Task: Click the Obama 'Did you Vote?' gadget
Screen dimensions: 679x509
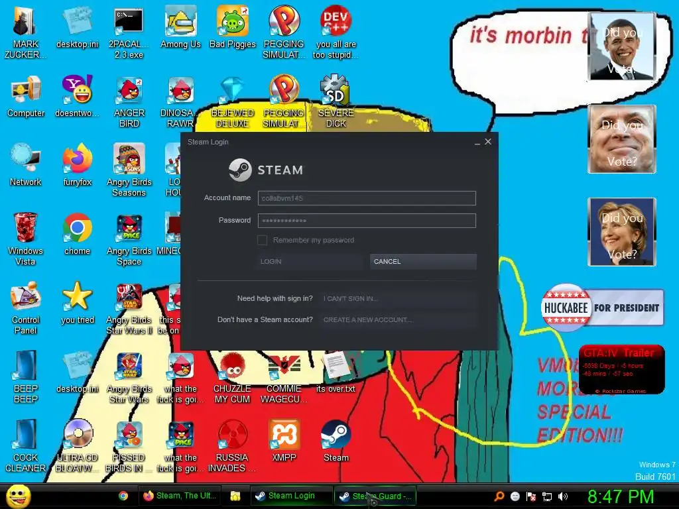Action: 622,46
